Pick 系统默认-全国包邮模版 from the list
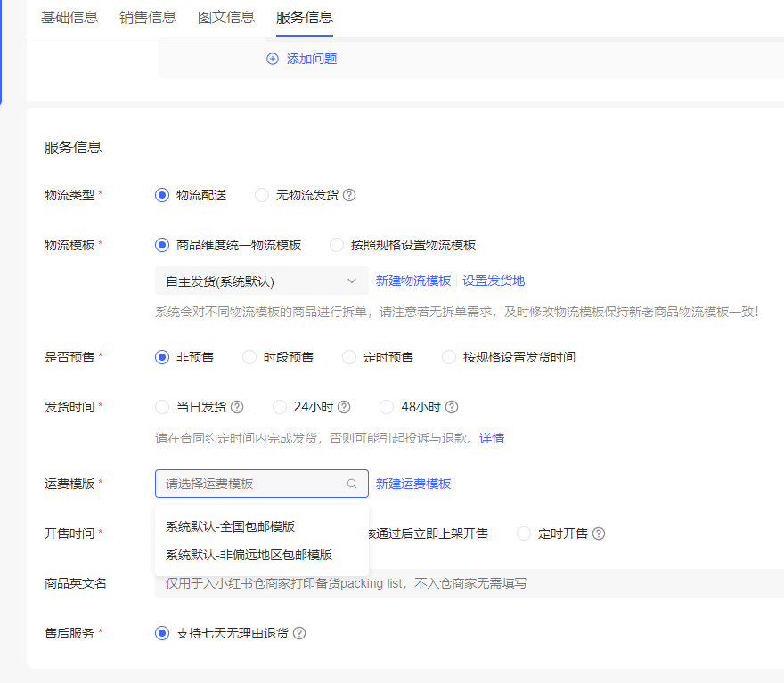Image resolution: width=784 pixels, height=683 pixels. (262, 526)
